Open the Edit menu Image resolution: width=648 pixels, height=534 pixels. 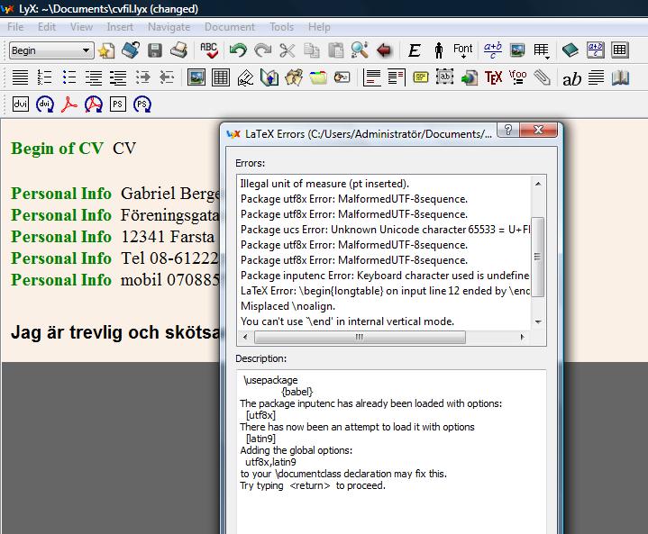click(x=47, y=27)
